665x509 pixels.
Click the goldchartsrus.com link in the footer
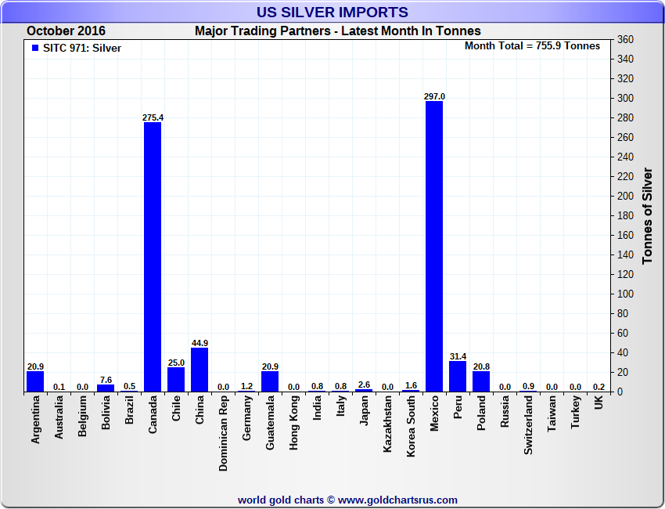397,500
